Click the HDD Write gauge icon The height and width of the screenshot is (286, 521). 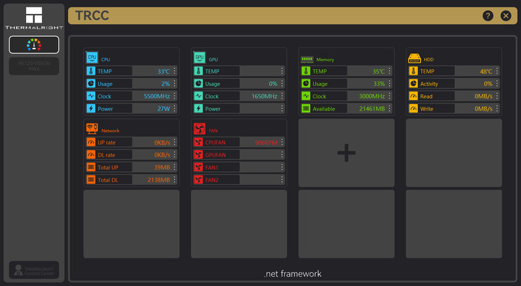click(413, 109)
